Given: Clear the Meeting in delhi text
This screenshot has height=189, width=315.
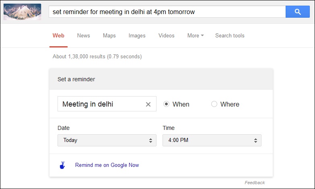Looking at the screenshot, I should click(x=148, y=104).
